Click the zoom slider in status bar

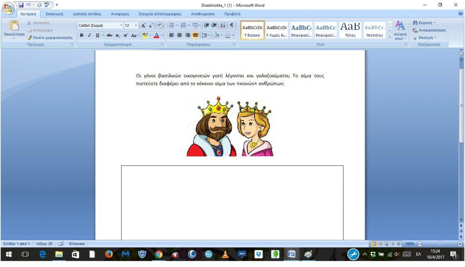coord(439,243)
